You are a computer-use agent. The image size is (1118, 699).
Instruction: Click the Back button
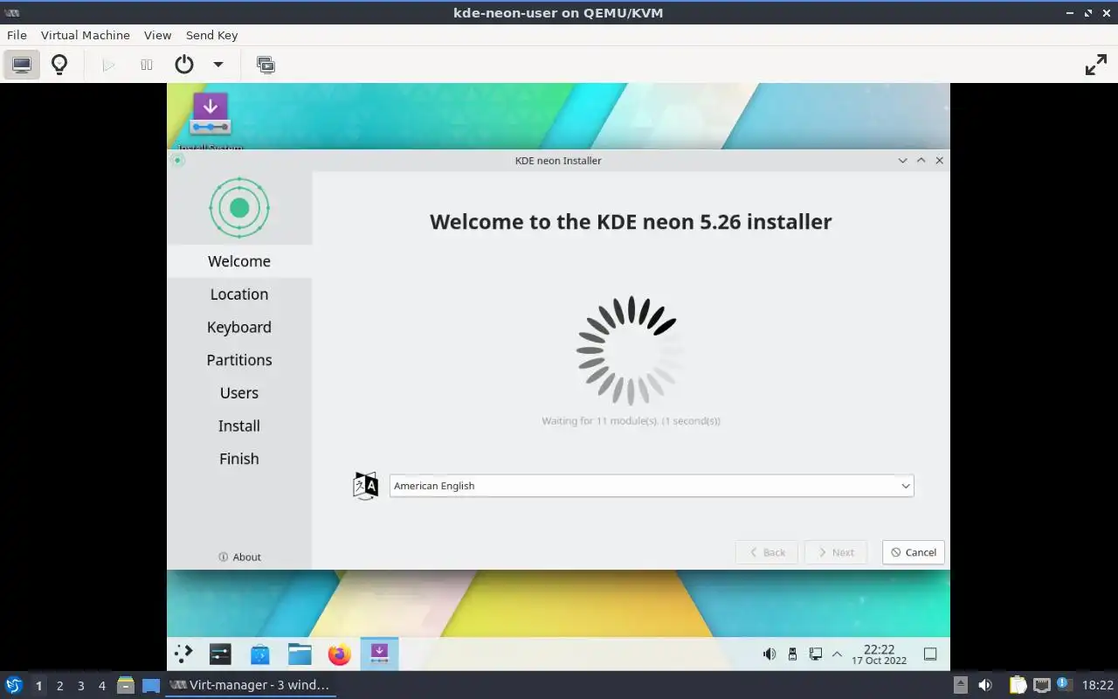point(767,552)
